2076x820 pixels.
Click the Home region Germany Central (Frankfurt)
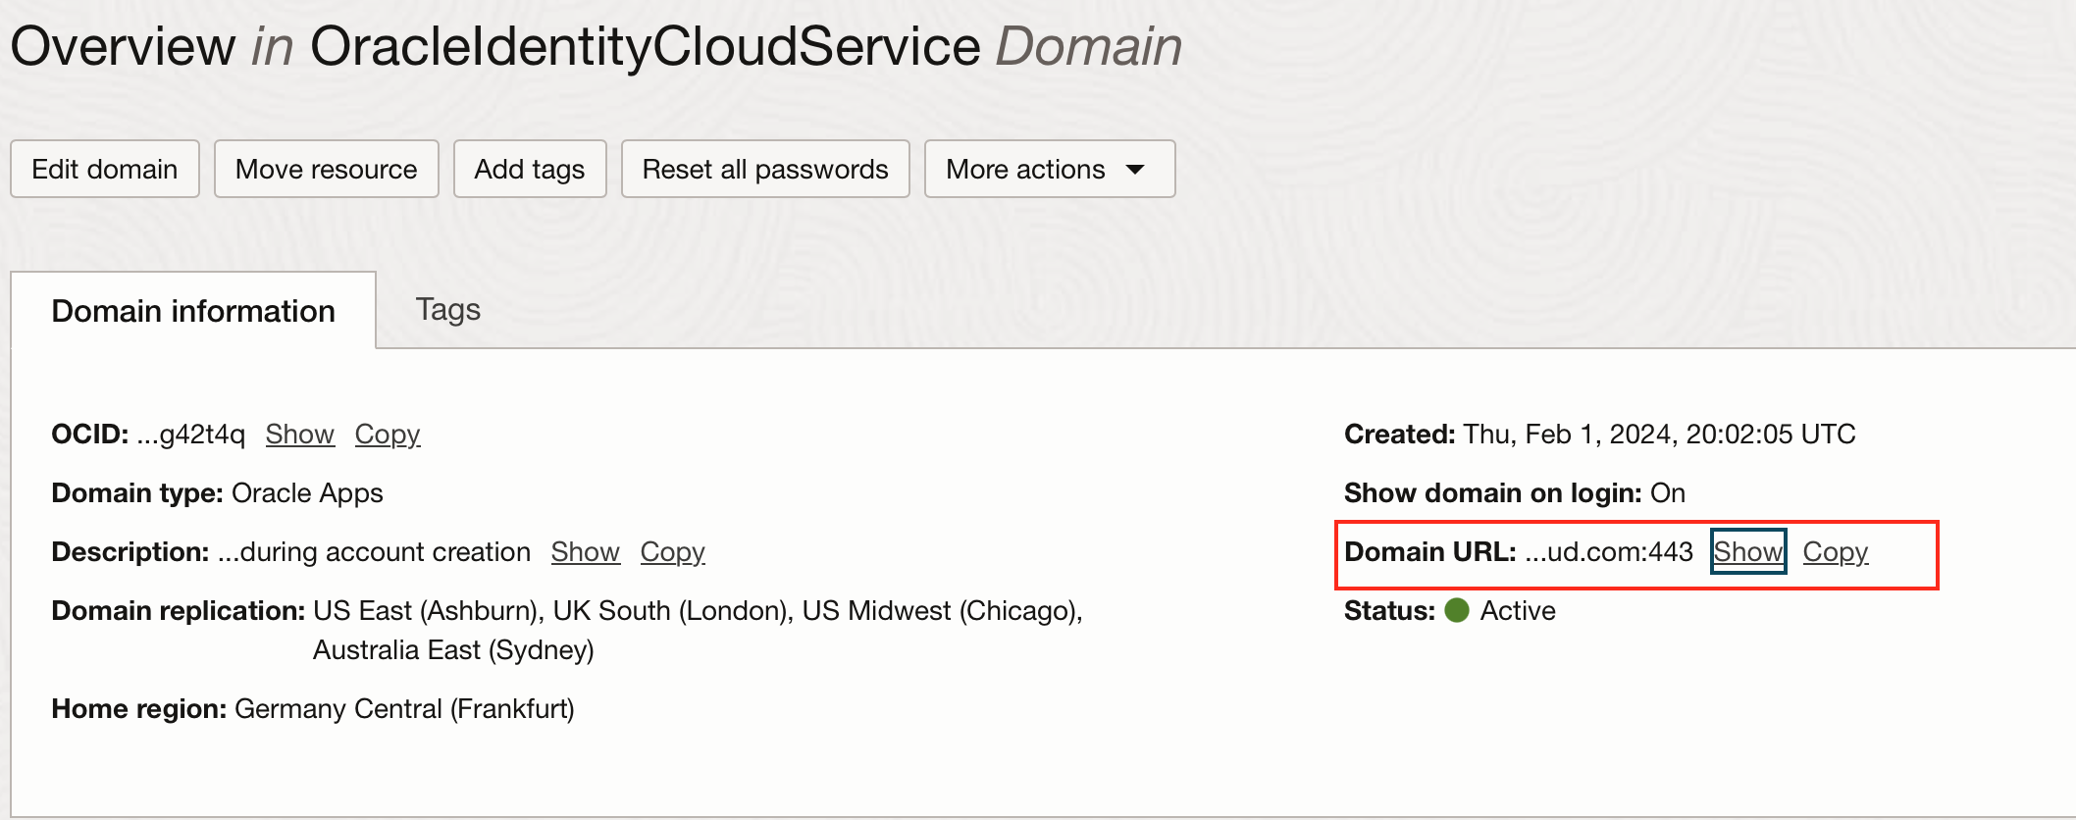404,708
